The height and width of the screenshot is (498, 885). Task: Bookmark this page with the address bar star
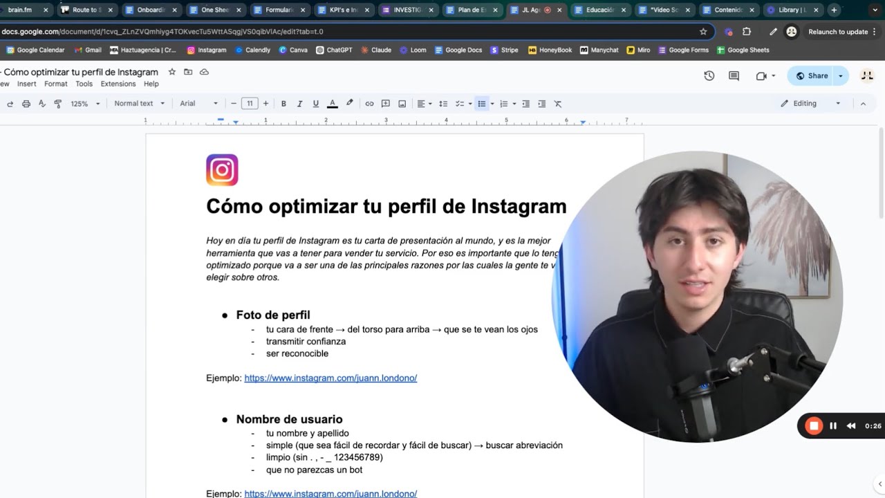[703, 32]
